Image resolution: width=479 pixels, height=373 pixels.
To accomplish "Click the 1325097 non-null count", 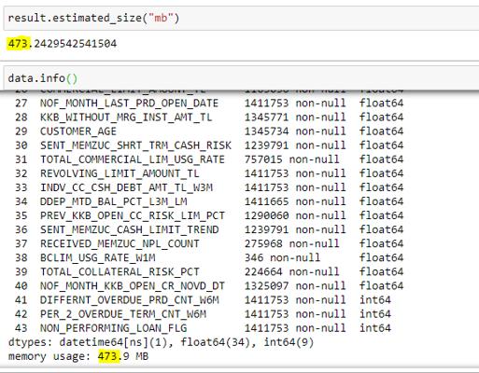I will pos(295,285).
